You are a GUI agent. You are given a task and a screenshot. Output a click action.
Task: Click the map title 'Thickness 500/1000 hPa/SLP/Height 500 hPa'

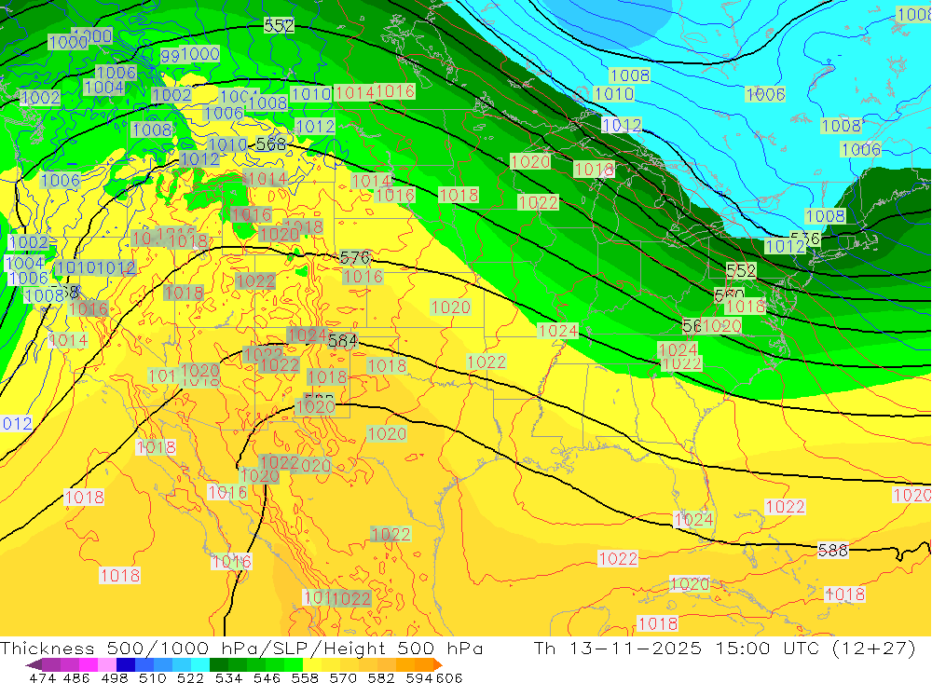241,648
